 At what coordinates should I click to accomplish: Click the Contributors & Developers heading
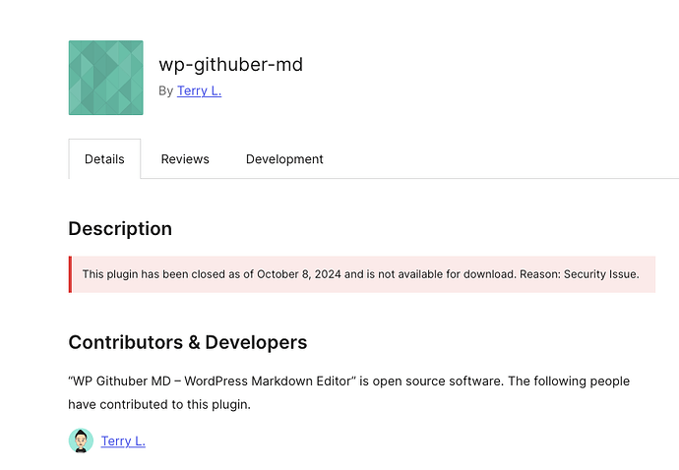[187, 343]
